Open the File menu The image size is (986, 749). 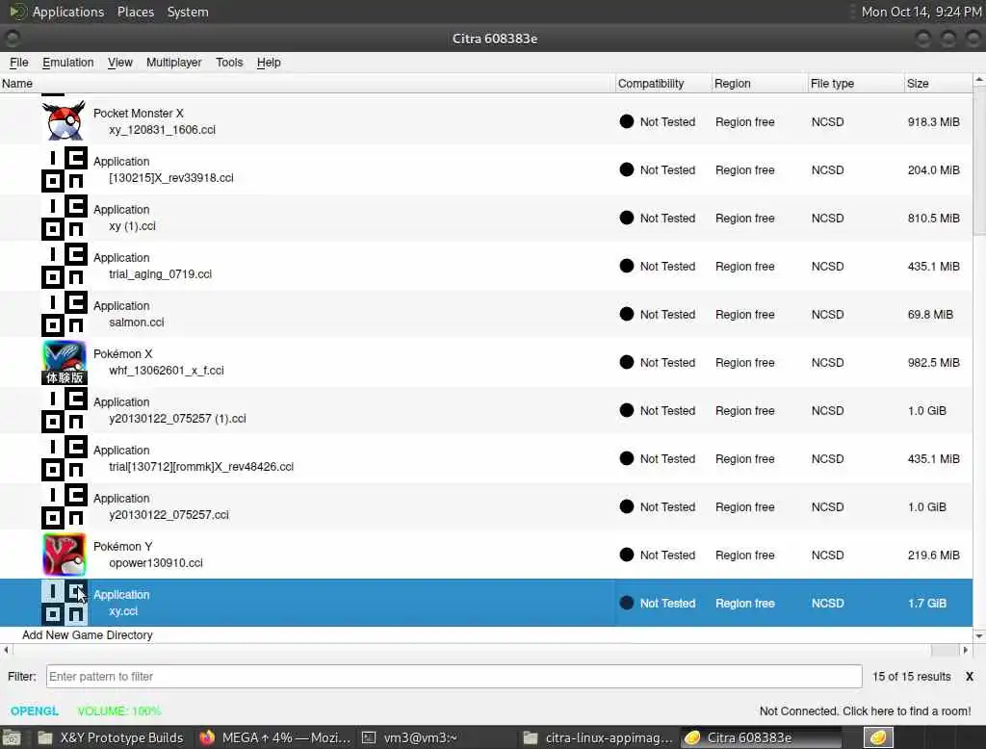(19, 63)
